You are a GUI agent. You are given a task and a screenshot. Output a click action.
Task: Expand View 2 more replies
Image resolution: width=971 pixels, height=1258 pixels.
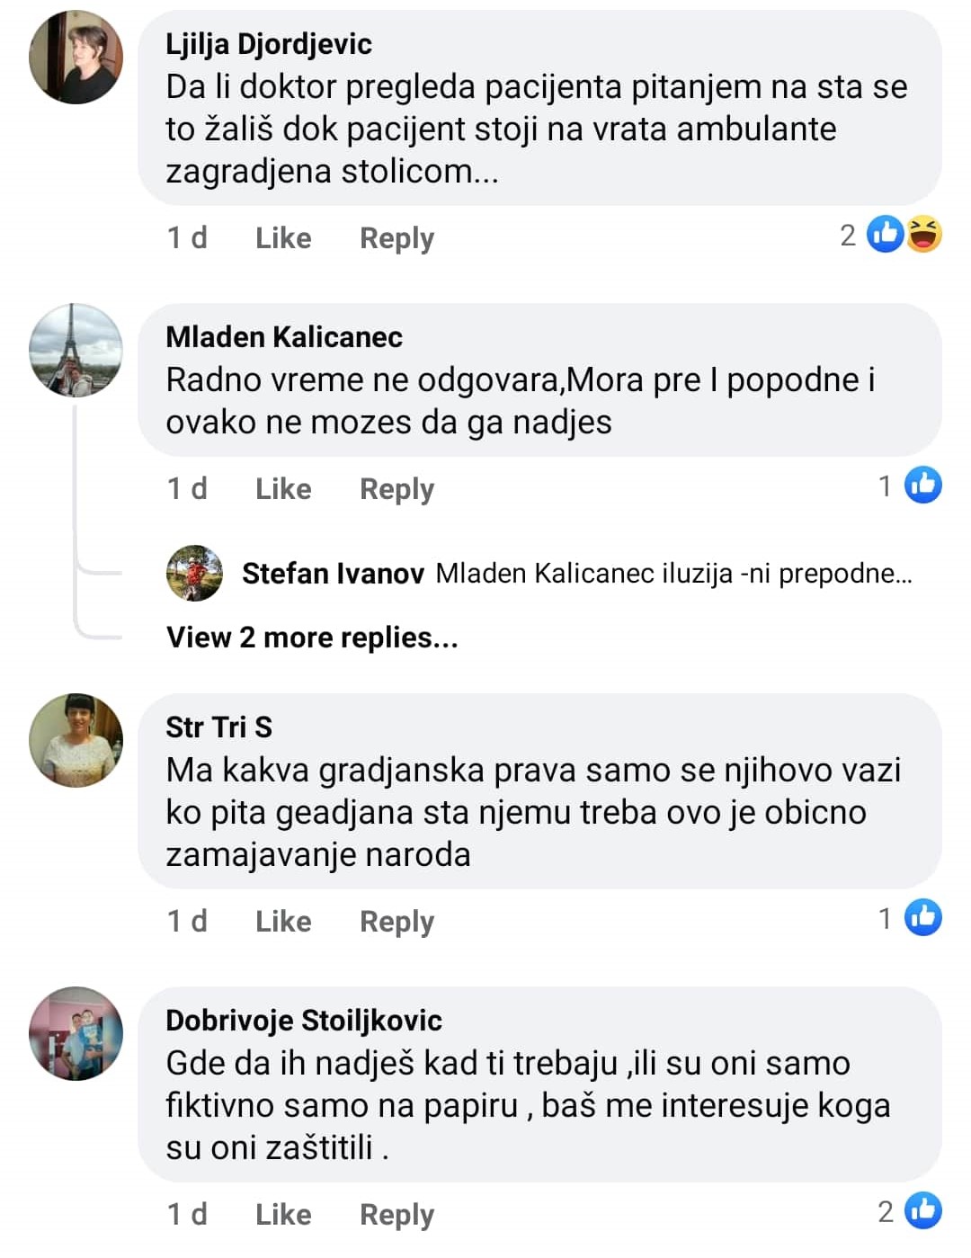pos(312,638)
